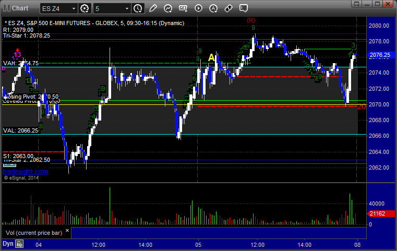Image resolution: width=397 pixels, height=251 pixels.
Task: Select the pencil drawing tool
Action: (153, 8)
